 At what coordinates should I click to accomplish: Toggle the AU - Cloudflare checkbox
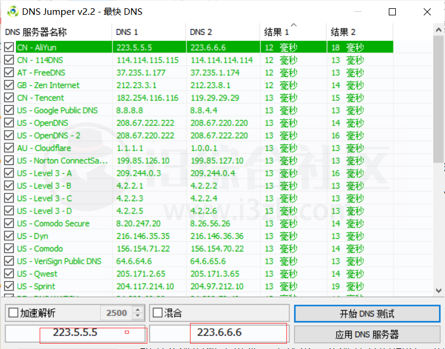coord(9,148)
